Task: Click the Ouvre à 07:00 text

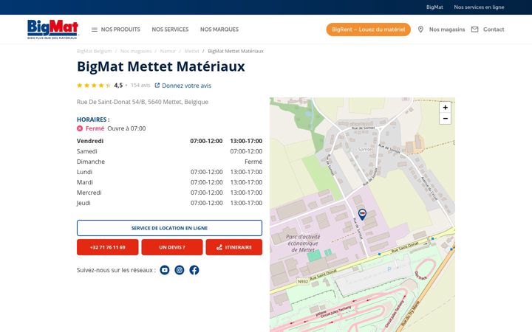Action: click(x=126, y=128)
